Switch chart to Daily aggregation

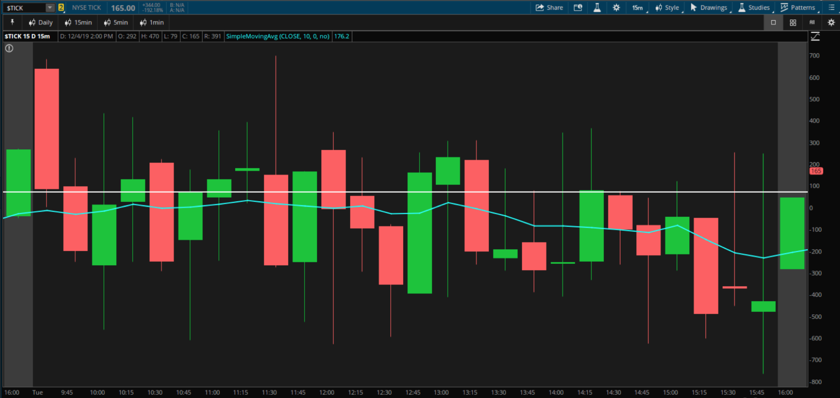(x=40, y=22)
